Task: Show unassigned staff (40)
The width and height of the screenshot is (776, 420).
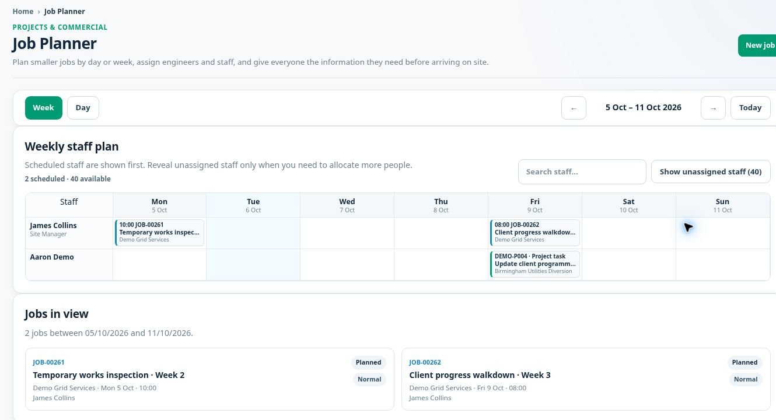Action: coord(711,171)
